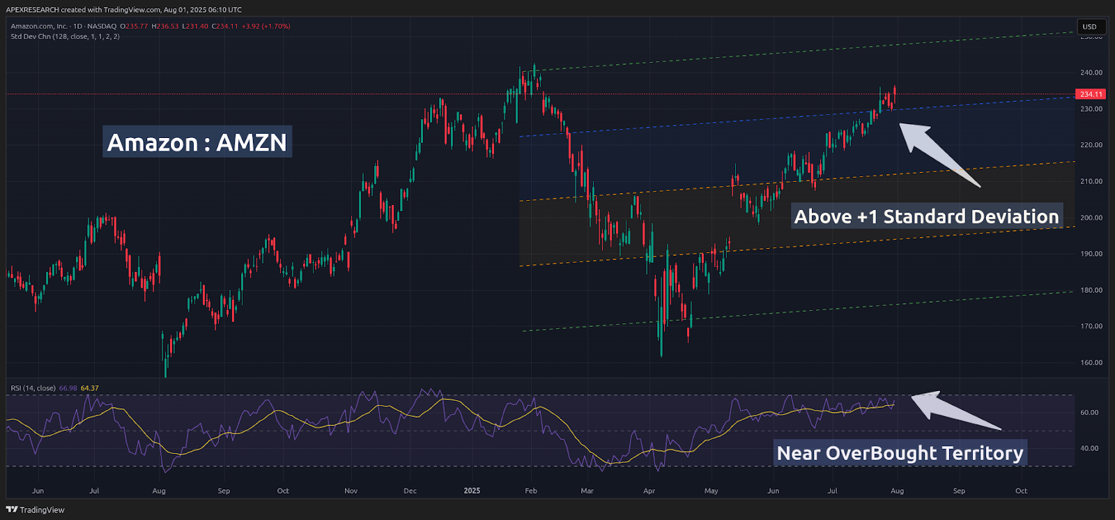
Task: Click the 200.00 price axis label
Action: 1091,217
